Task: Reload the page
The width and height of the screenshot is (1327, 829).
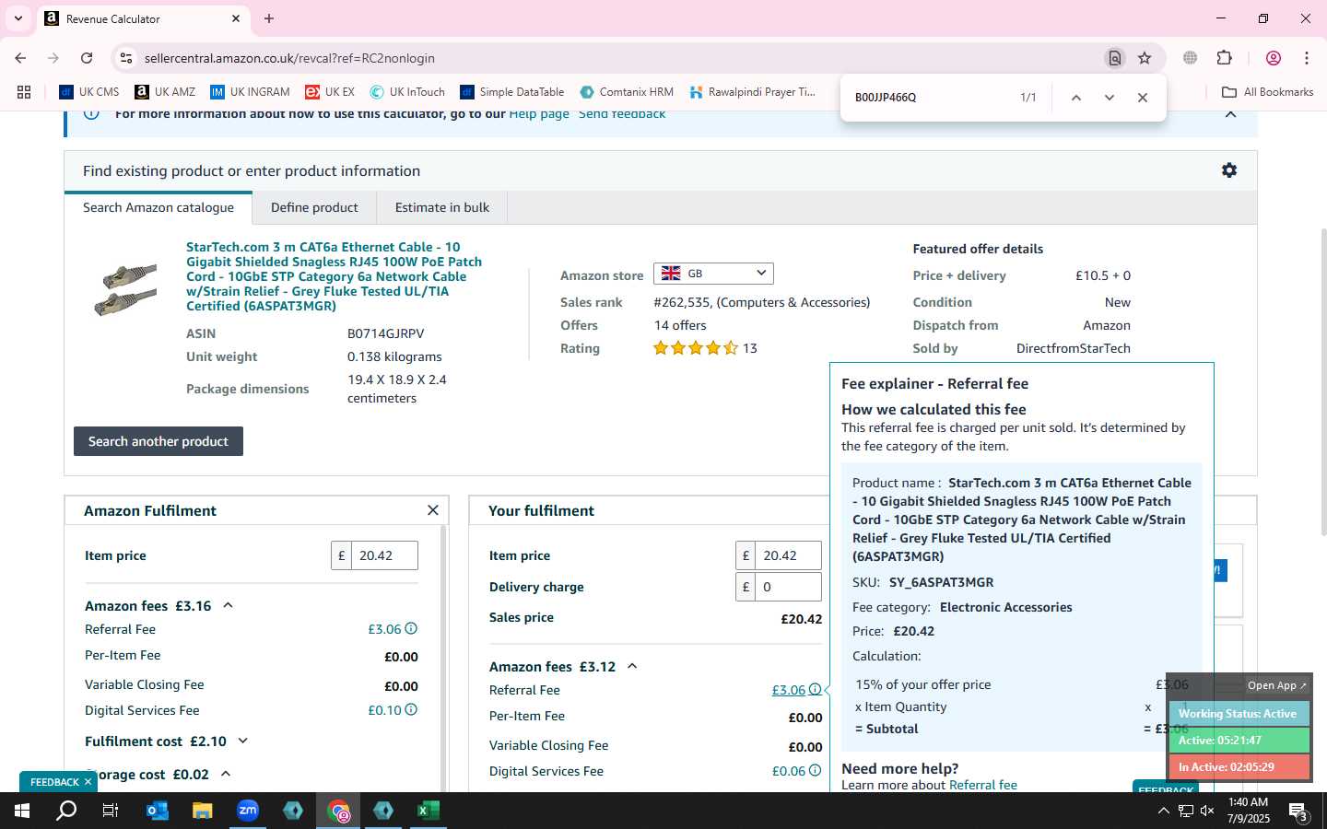Action: click(87, 58)
